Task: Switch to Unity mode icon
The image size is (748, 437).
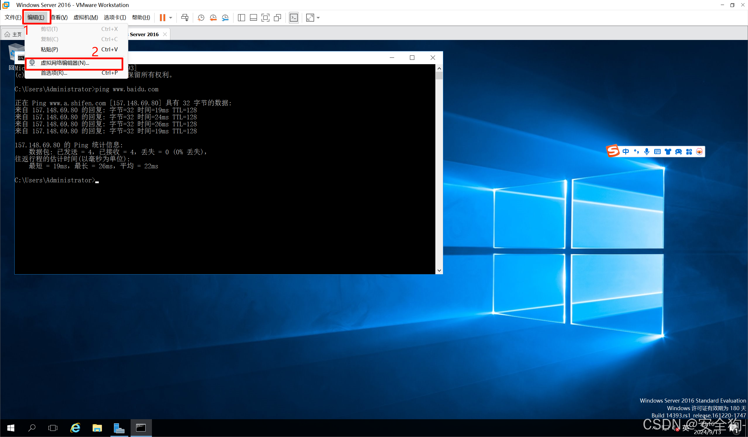Action: click(x=277, y=18)
